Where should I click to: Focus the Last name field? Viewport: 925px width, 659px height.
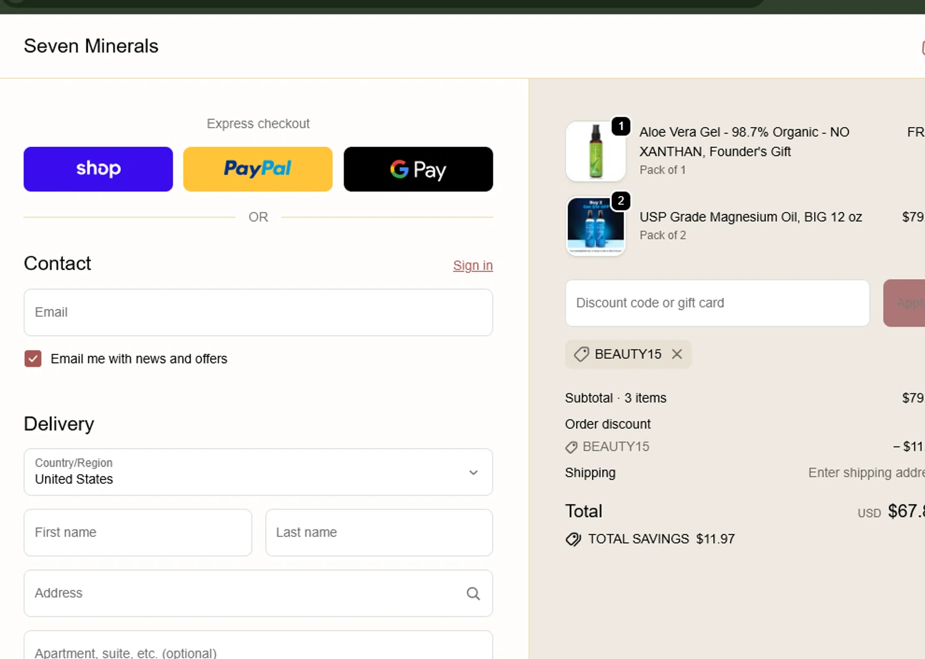[x=379, y=533]
